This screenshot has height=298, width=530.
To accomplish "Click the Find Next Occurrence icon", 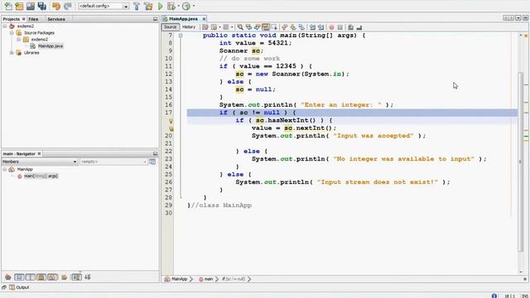I will click(258, 27).
